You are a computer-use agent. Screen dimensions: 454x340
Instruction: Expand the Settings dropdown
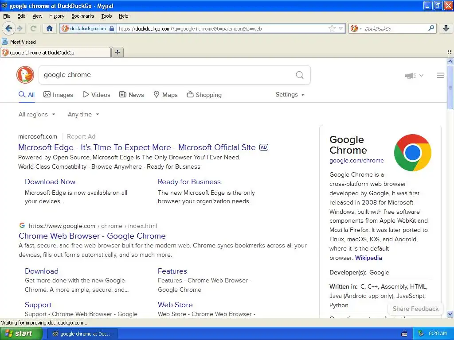pyautogui.click(x=290, y=95)
